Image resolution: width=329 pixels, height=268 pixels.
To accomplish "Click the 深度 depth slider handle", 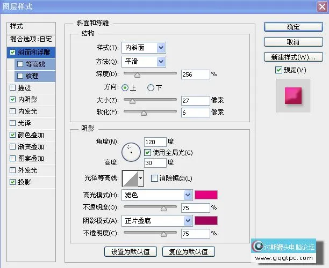I will (x=137, y=75).
